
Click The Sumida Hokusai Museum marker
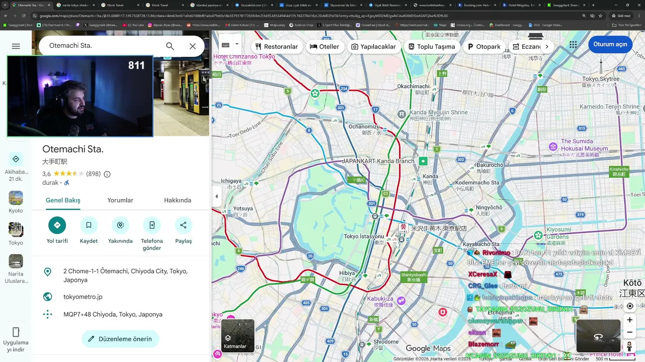click(553, 147)
